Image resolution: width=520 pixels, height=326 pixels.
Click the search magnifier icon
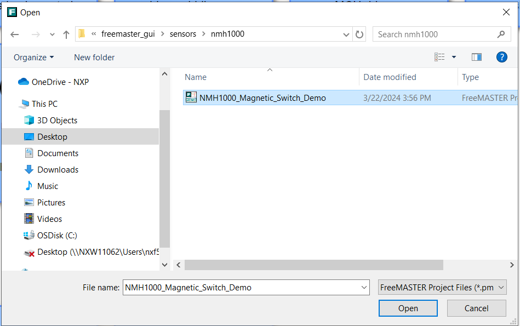point(501,34)
